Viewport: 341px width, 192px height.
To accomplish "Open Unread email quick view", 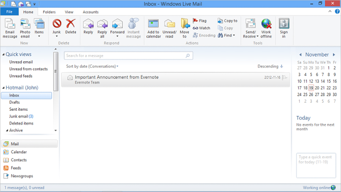I will 21,62.
